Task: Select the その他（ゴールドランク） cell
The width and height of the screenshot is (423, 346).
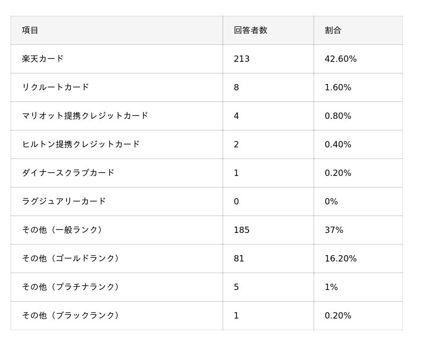Action: [x=70, y=258]
